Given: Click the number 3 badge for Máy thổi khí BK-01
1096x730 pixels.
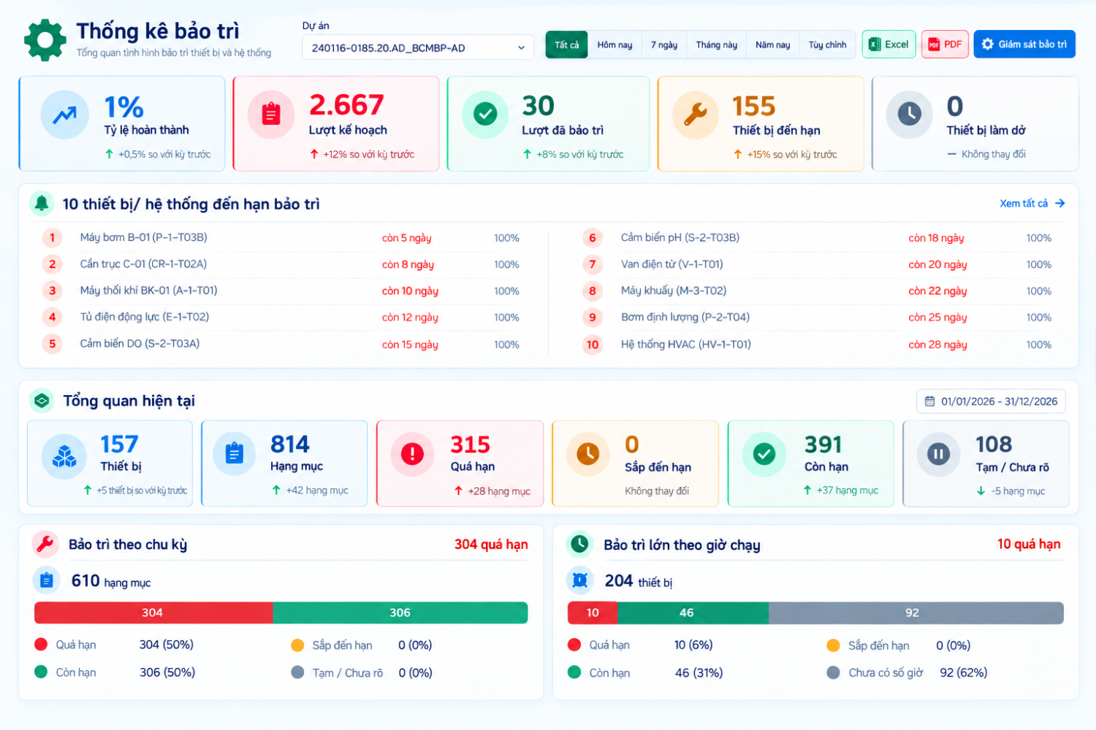Looking at the screenshot, I should 52,291.
